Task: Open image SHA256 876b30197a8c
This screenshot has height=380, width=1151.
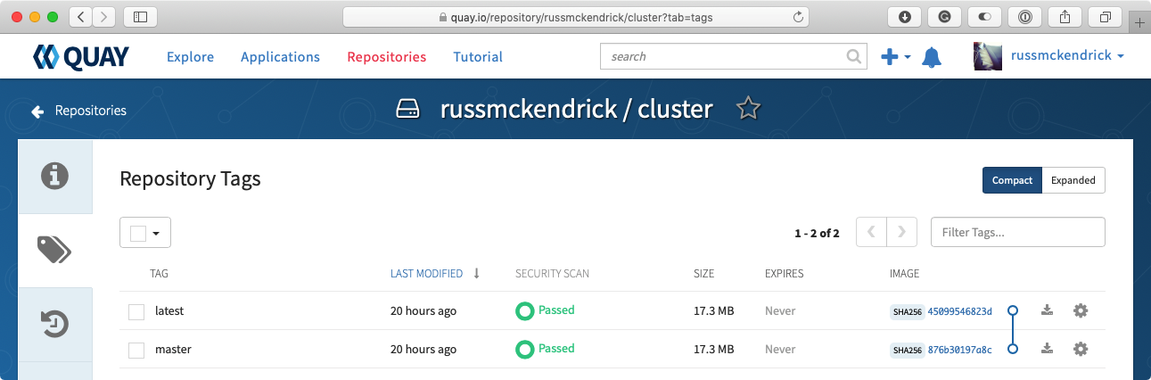Action: (x=959, y=350)
